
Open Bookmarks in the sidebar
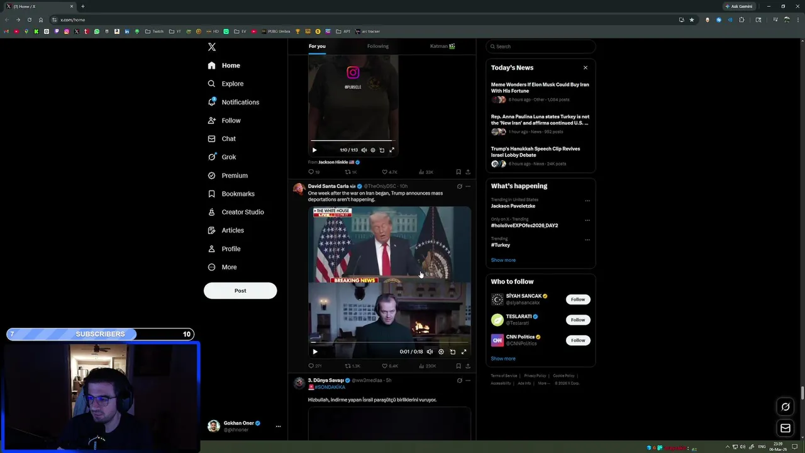pyautogui.click(x=231, y=194)
